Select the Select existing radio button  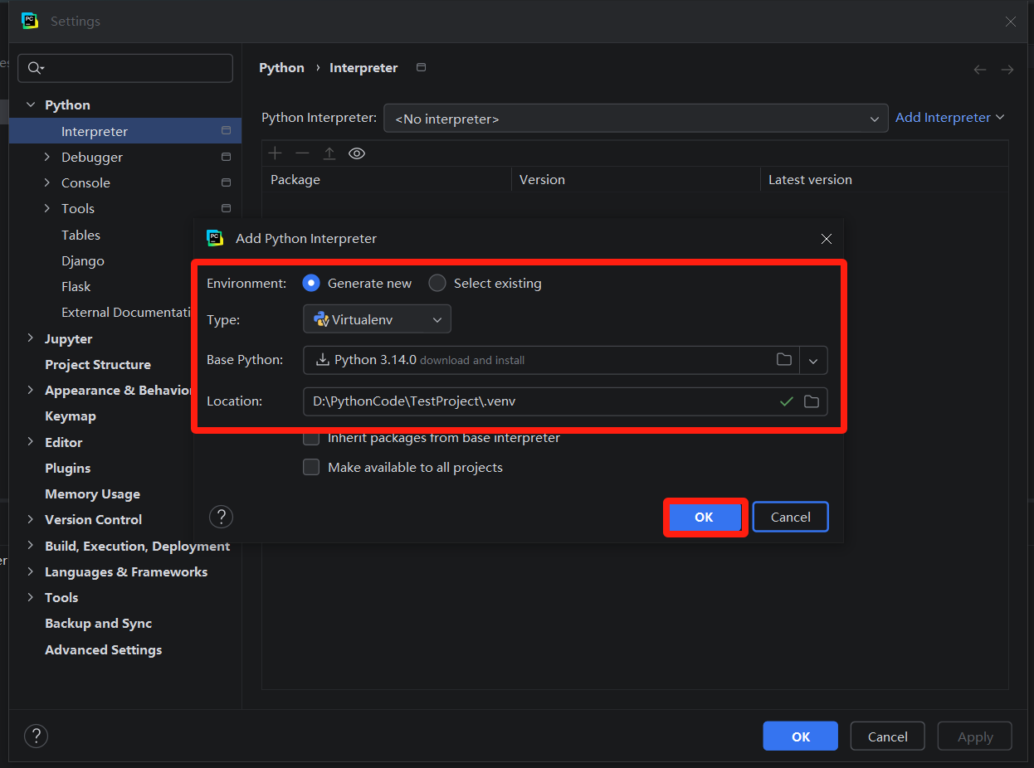(437, 283)
